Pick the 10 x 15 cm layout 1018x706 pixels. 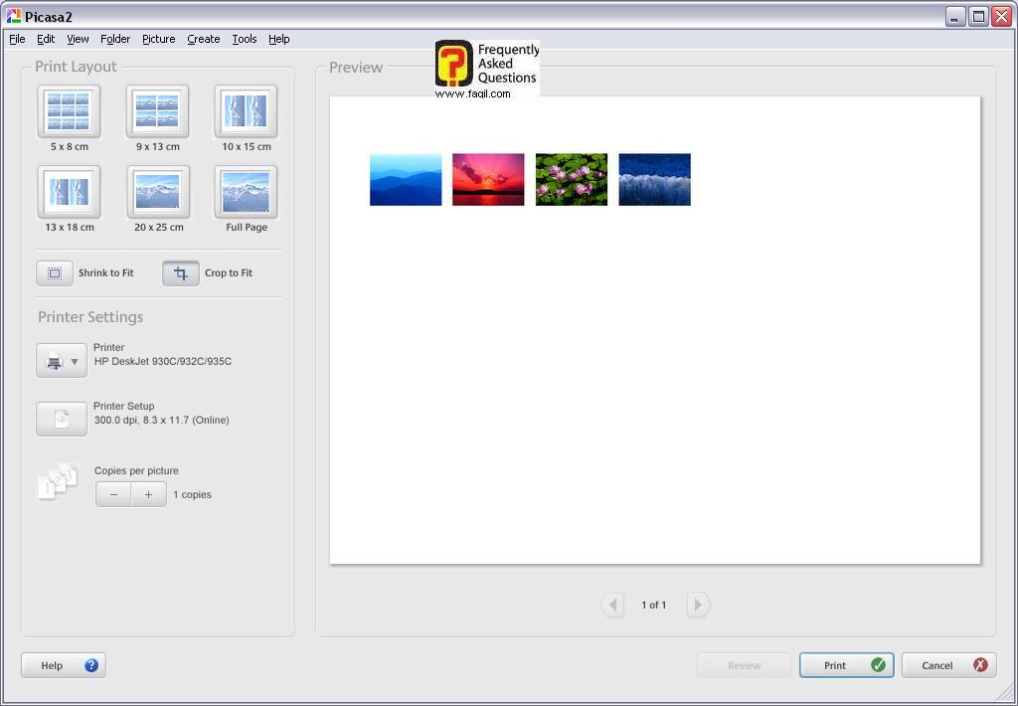[x=246, y=111]
